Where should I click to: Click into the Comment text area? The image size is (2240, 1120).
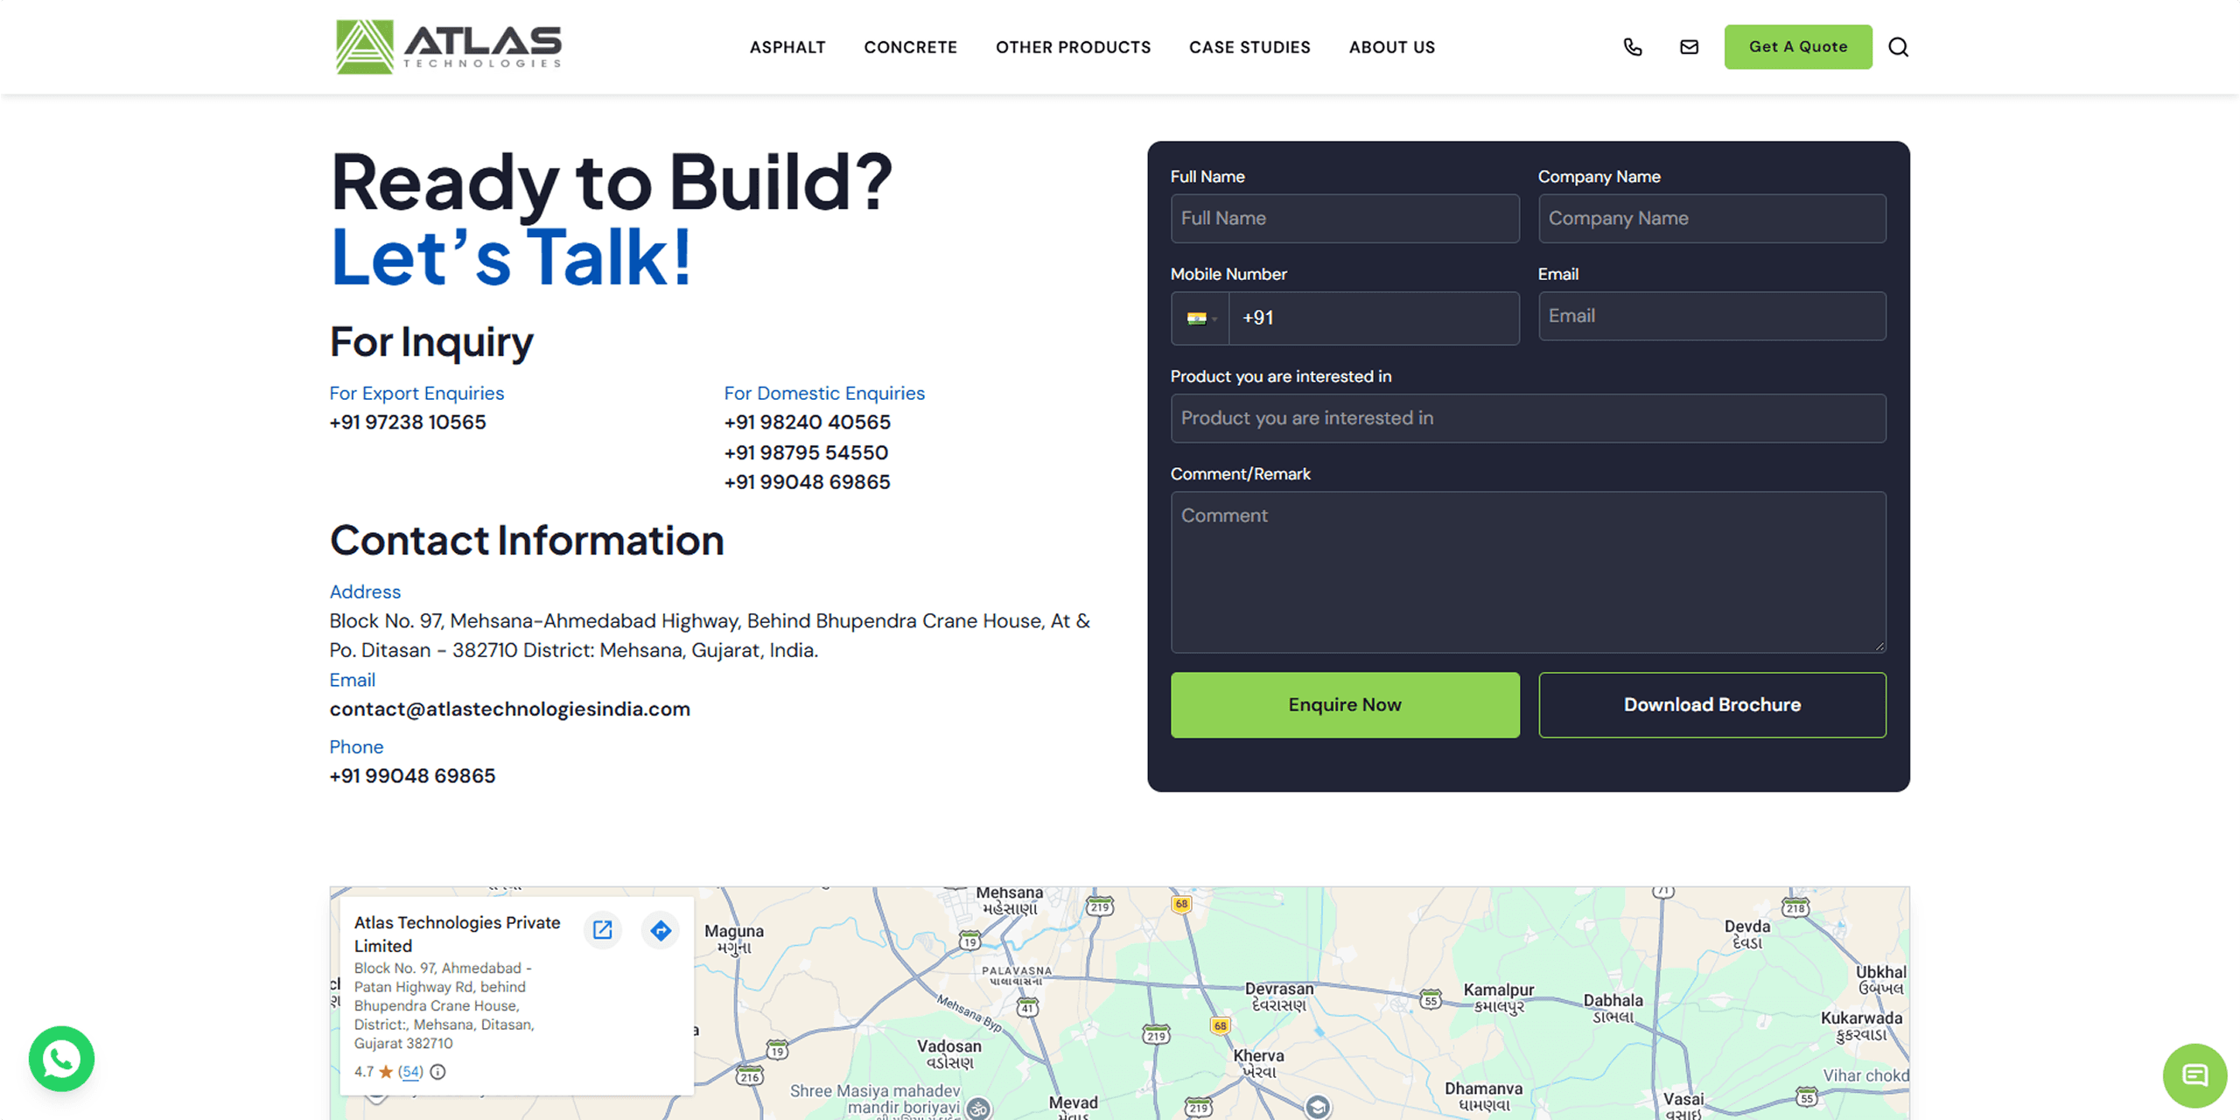1529,572
